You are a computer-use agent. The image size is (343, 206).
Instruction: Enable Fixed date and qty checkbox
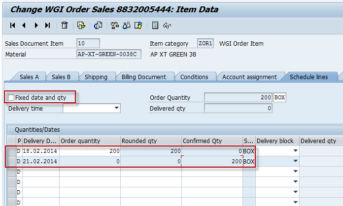[x=11, y=98]
